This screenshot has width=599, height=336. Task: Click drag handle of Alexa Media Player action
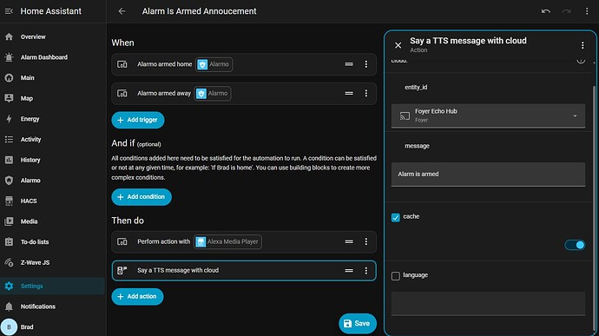(x=349, y=241)
